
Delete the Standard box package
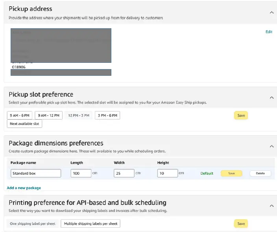pos(260,173)
